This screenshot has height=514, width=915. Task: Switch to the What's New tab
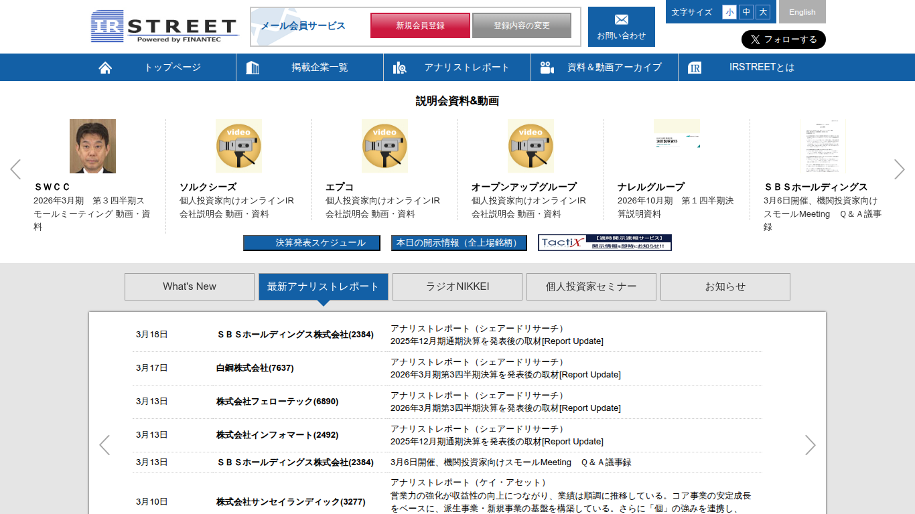(x=190, y=286)
